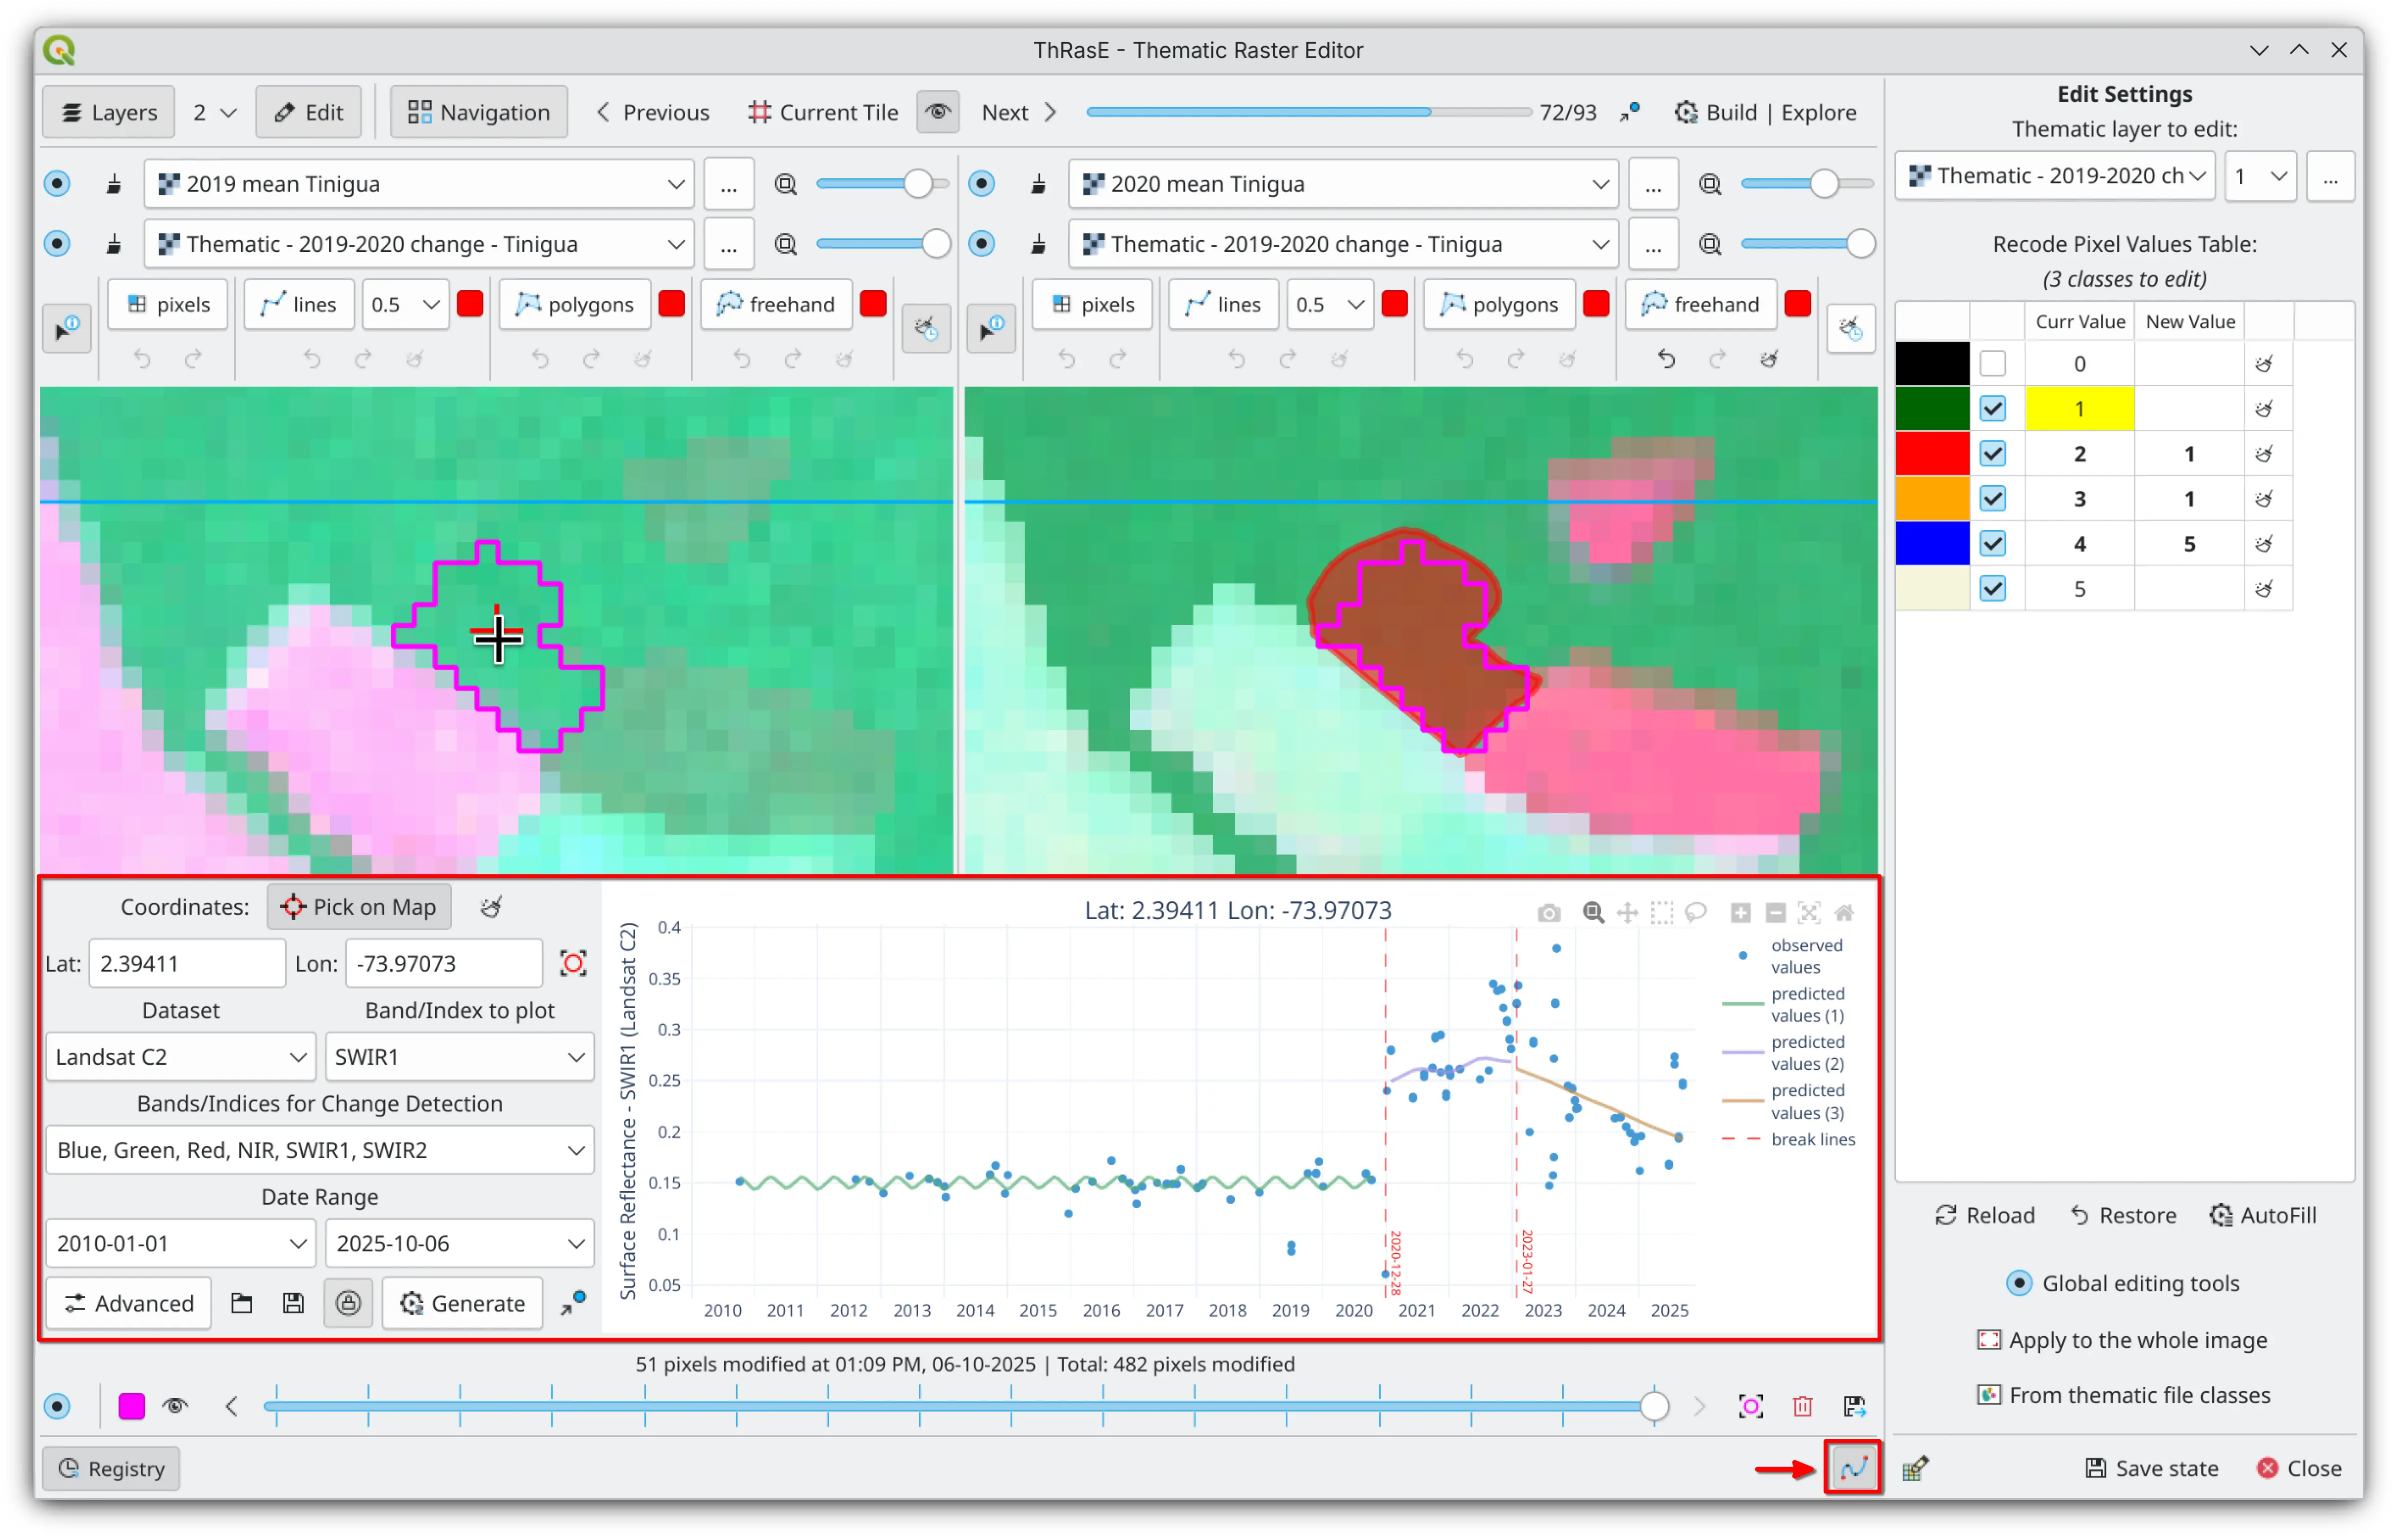The width and height of the screenshot is (2398, 1540).
Task: Click the plot camera snapshot icon
Action: [1549, 913]
